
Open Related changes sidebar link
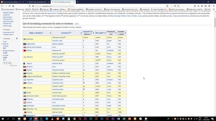[8, 13]
